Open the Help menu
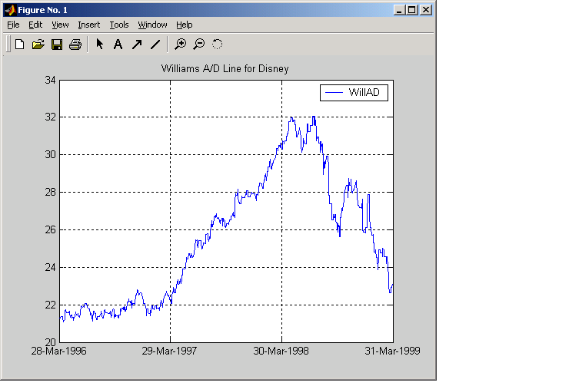 [185, 25]
